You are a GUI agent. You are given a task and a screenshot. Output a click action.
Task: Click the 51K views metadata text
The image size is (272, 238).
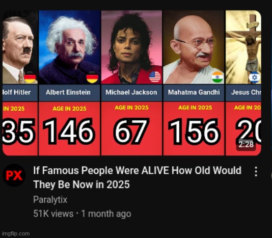coord(53,214)
